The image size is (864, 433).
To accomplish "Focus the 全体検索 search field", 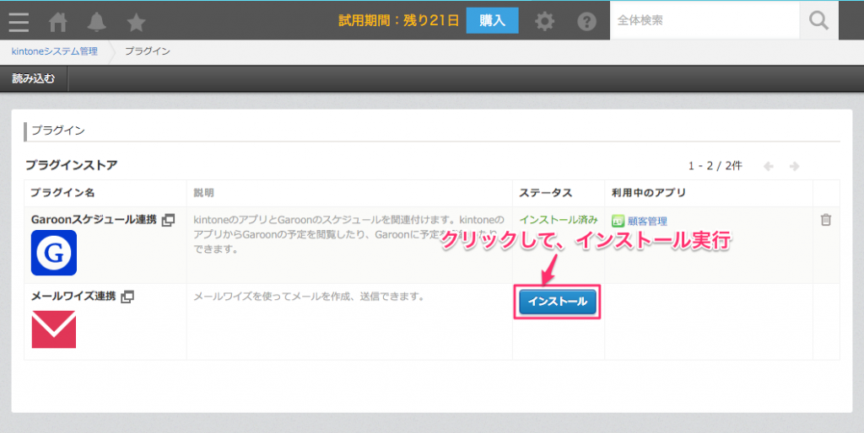I will [x=705, y=20].
